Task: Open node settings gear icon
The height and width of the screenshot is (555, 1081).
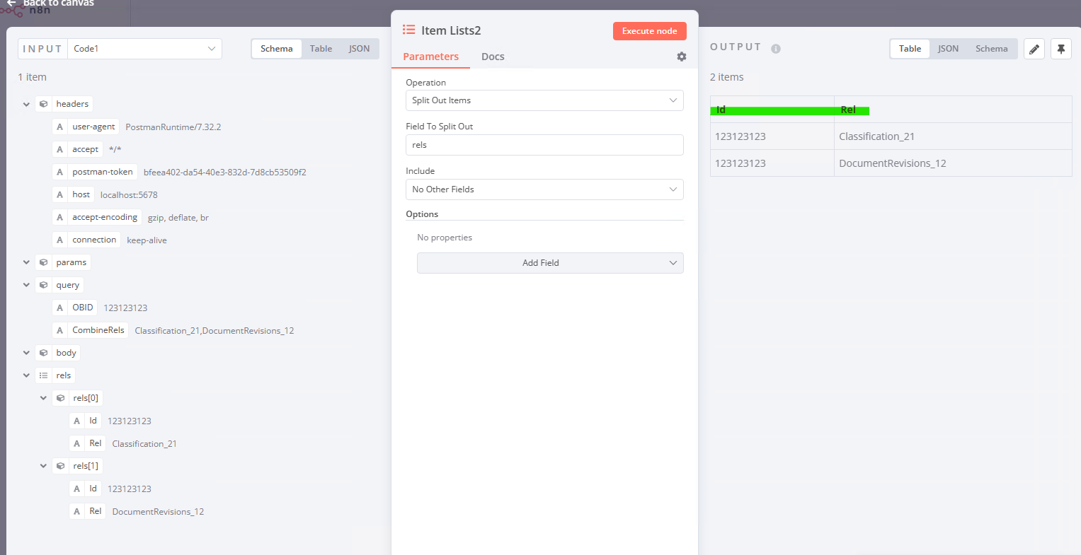Action: [x=682, y=57]
